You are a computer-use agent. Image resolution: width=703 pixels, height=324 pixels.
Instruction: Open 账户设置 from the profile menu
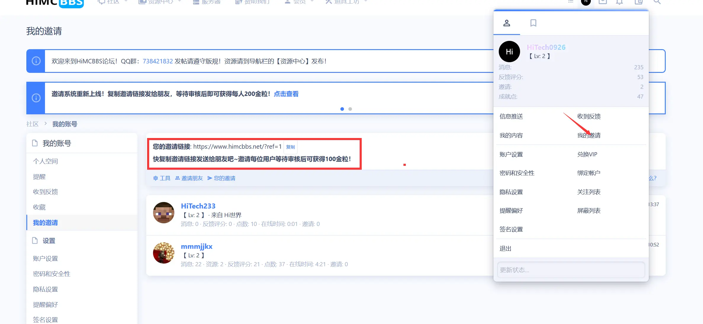click(511, 154)
